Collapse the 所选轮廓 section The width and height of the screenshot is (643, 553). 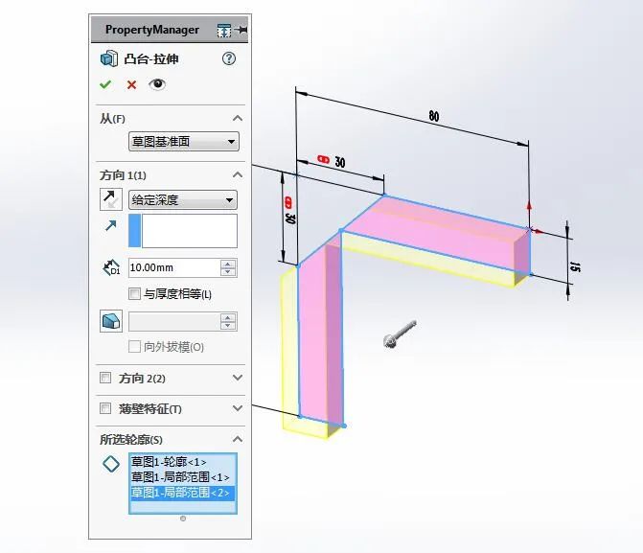click(x=238, y=439)
